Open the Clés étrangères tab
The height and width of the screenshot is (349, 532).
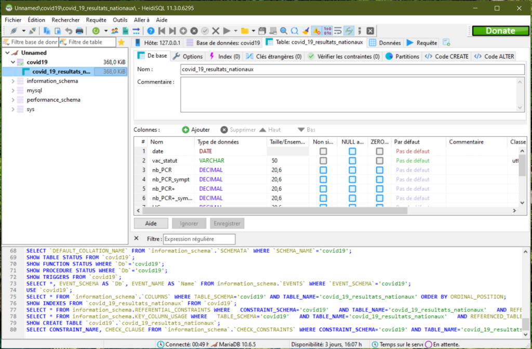pyautogui.click(x=273, y=57)
